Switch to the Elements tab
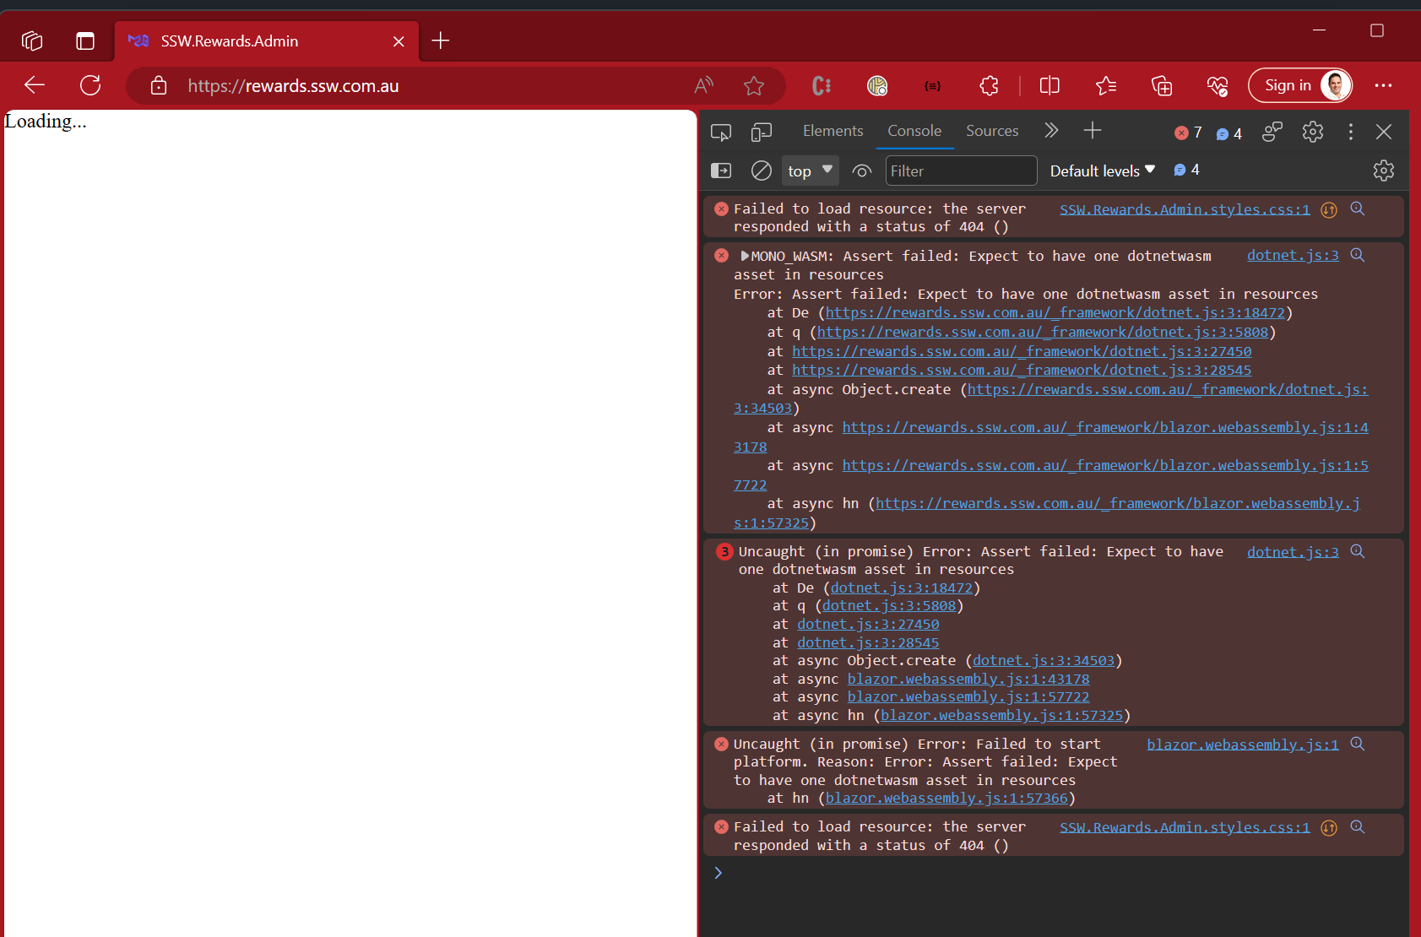1421x937 pixels. coord(833,131)
